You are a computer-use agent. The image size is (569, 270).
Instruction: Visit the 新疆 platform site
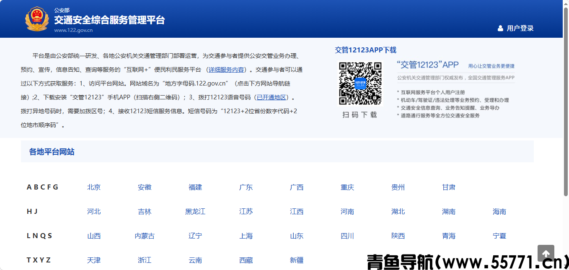[297, 260]
